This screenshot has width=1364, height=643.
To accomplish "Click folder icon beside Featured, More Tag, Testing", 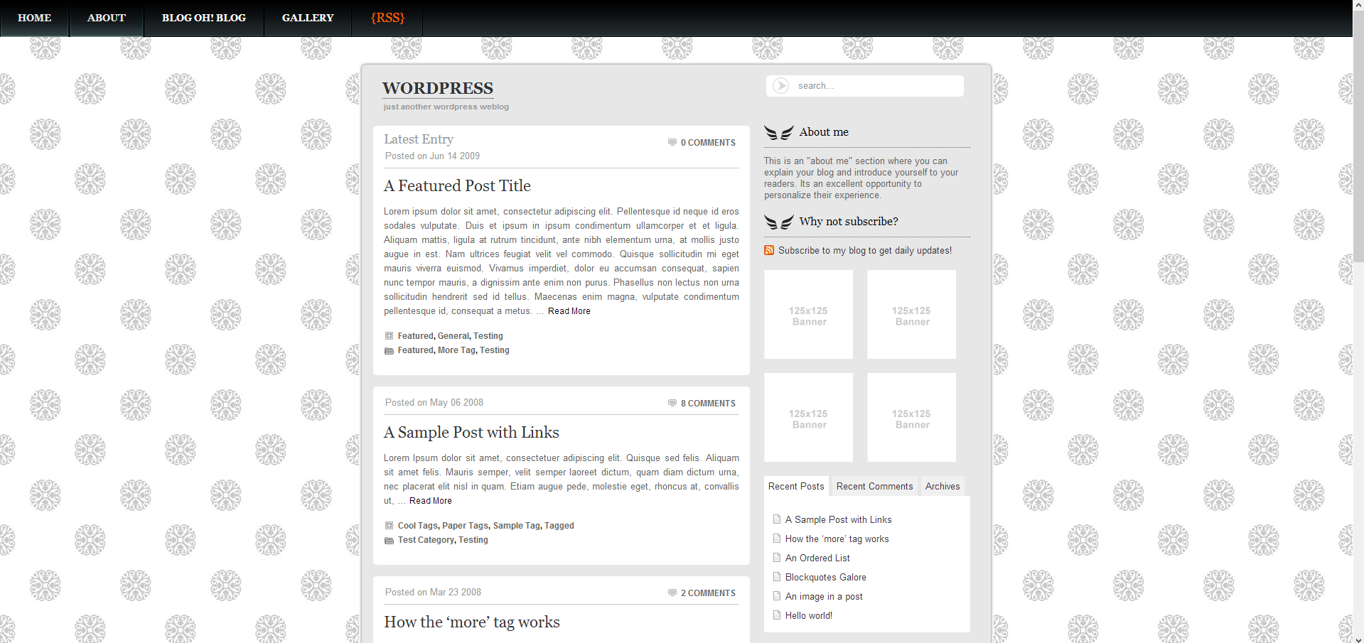I will point(389,351).
